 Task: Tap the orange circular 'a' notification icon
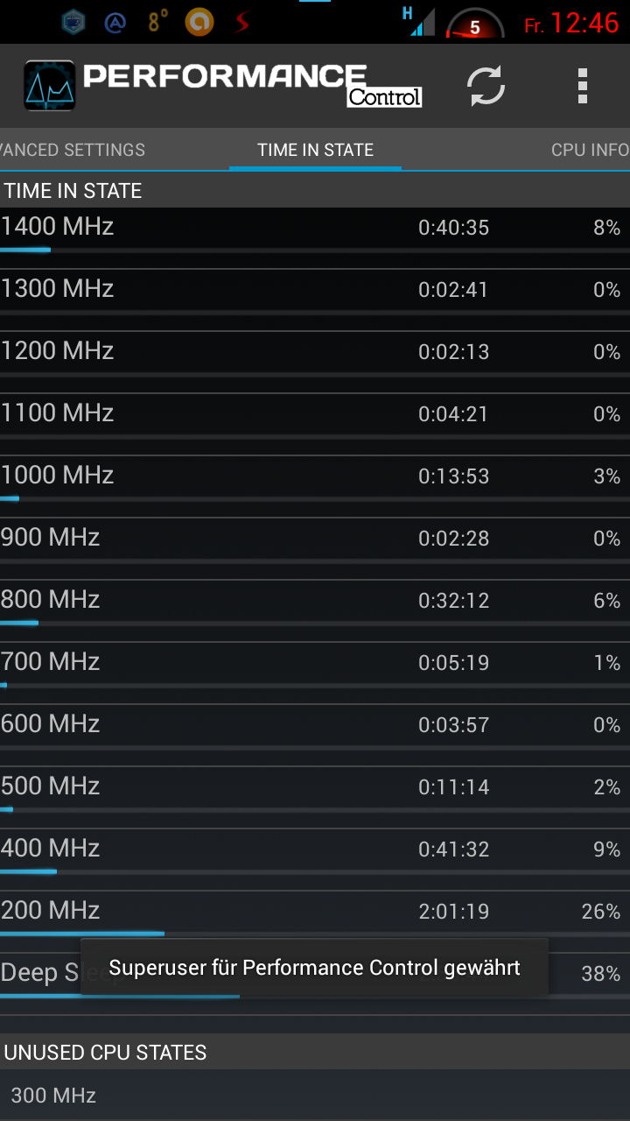tap(199, 22)
